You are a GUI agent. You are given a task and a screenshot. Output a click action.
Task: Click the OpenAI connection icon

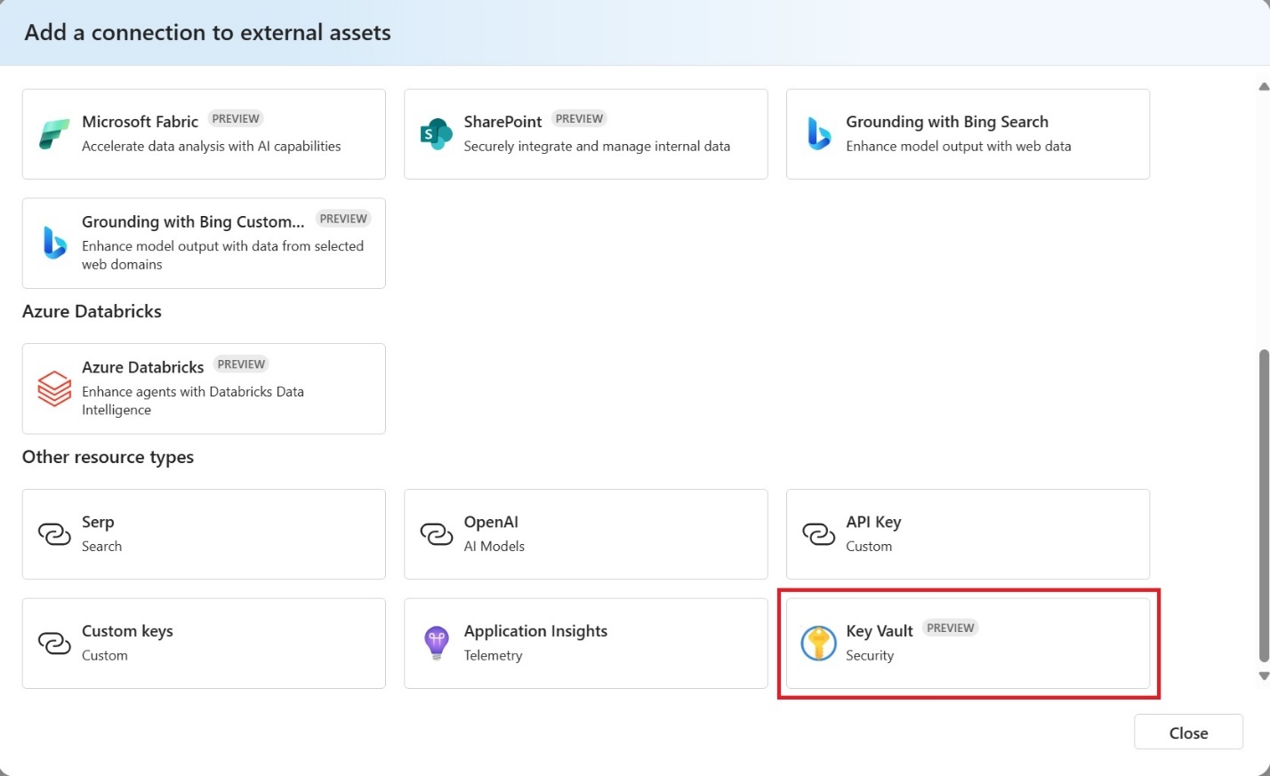pos(435,533)
